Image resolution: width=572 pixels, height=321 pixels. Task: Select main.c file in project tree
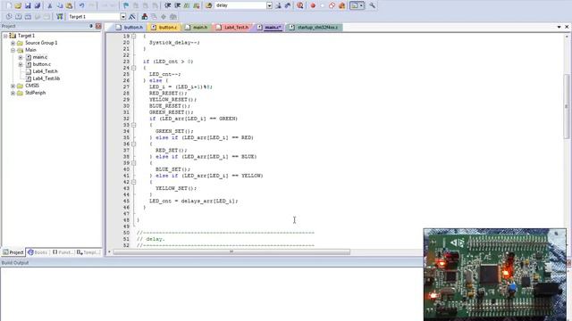click(x=39, y=57)
